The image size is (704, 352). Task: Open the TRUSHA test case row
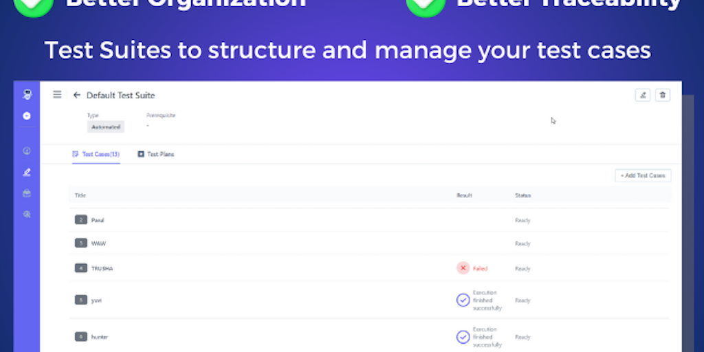pyautogui.click(x=102, y=268)
